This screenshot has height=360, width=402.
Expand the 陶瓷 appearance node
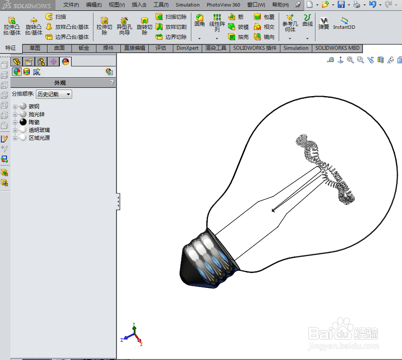[x=15, y=123]
